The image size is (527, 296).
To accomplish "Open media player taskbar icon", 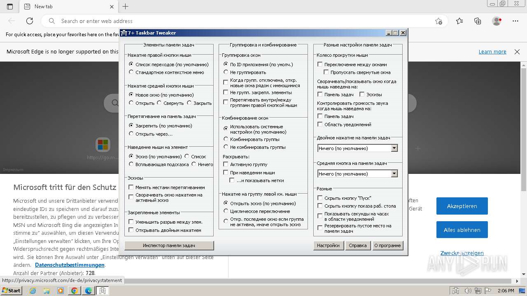I will 61,291.
